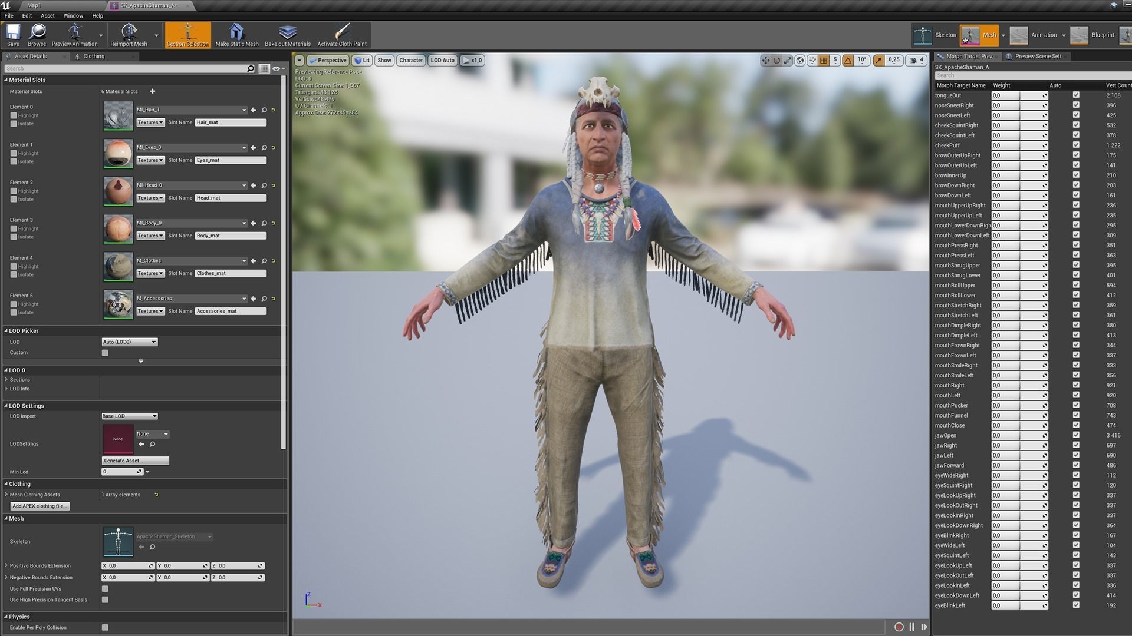Click the Make Static Mesh icon
1132x636 pixels.
click(236, 35)
